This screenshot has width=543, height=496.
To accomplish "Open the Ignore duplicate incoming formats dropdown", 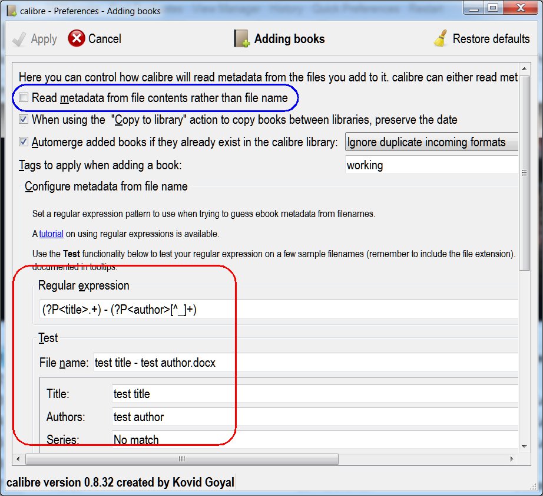I will pyautogui.click(x=432, y=142).
